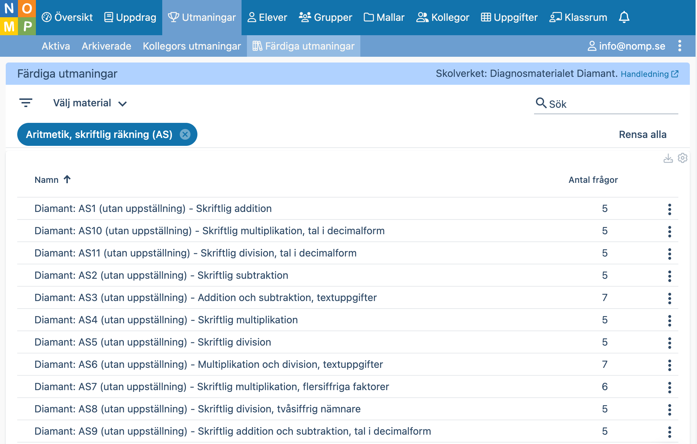
Task: Open the account menu three-dot icon
Action: (680, 46)
